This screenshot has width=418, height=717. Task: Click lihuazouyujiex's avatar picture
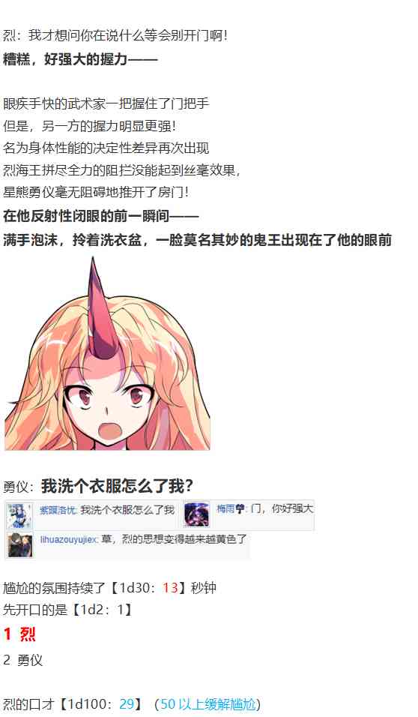(19, 545)
